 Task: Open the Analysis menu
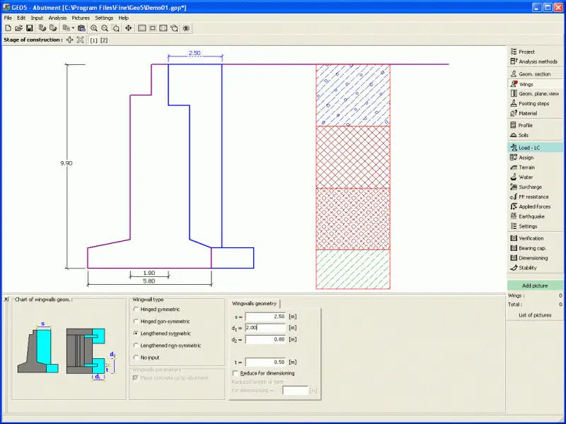[x=57, y=18]
